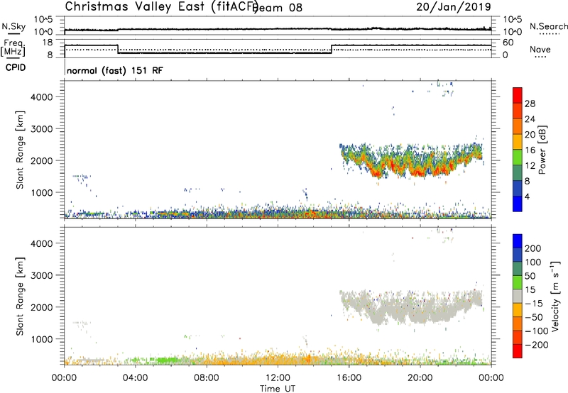
Task: Select the "Power [dB]" colorbar title
Action: pyautogui.click(x=542, y=150)
